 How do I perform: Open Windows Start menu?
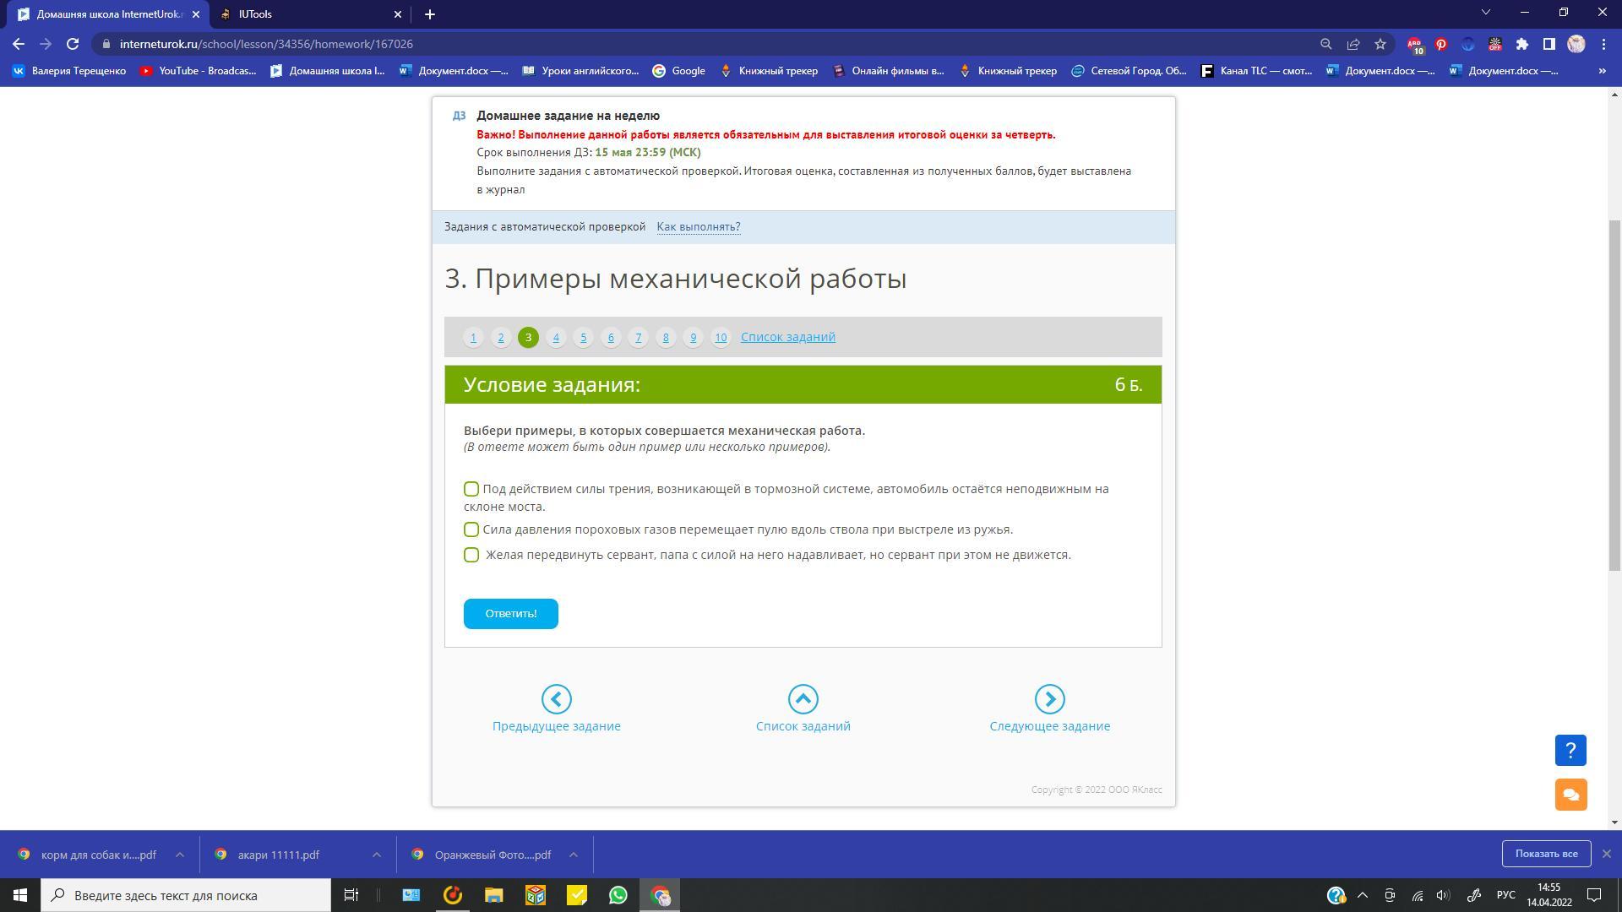pyautogui.click(x=20, y=895)
